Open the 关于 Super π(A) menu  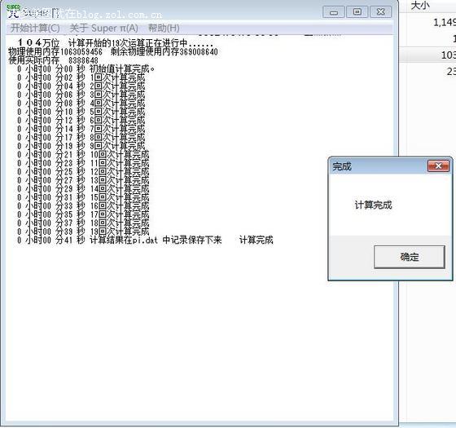pos(104,29)
